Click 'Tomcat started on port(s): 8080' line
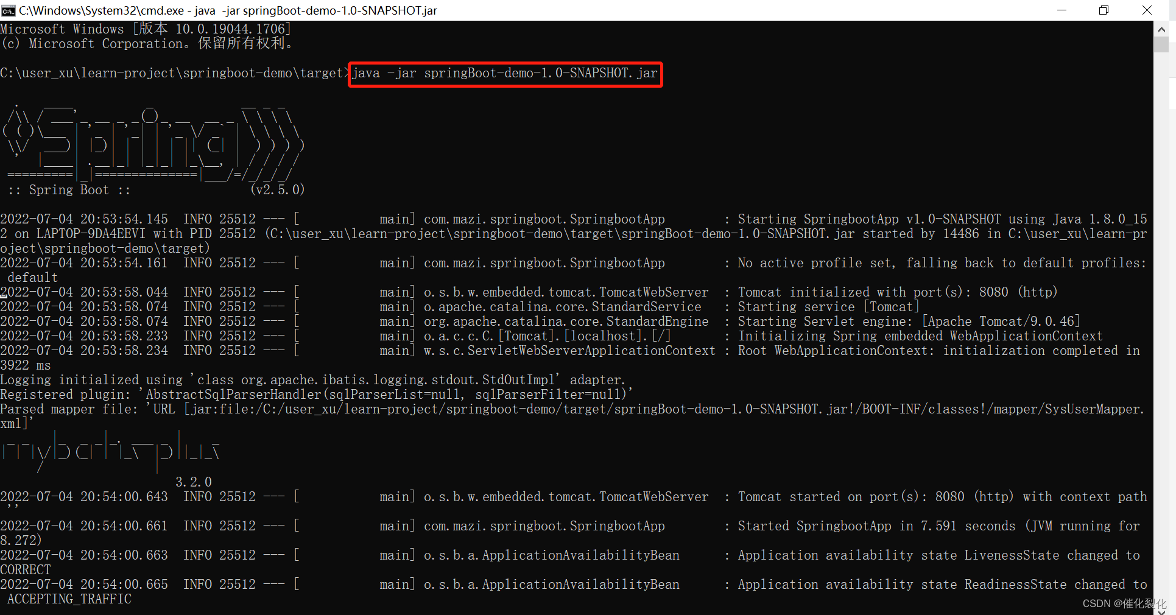Image resolution: width=1176 pixels, height=615 pixels. tap(943, 497)
